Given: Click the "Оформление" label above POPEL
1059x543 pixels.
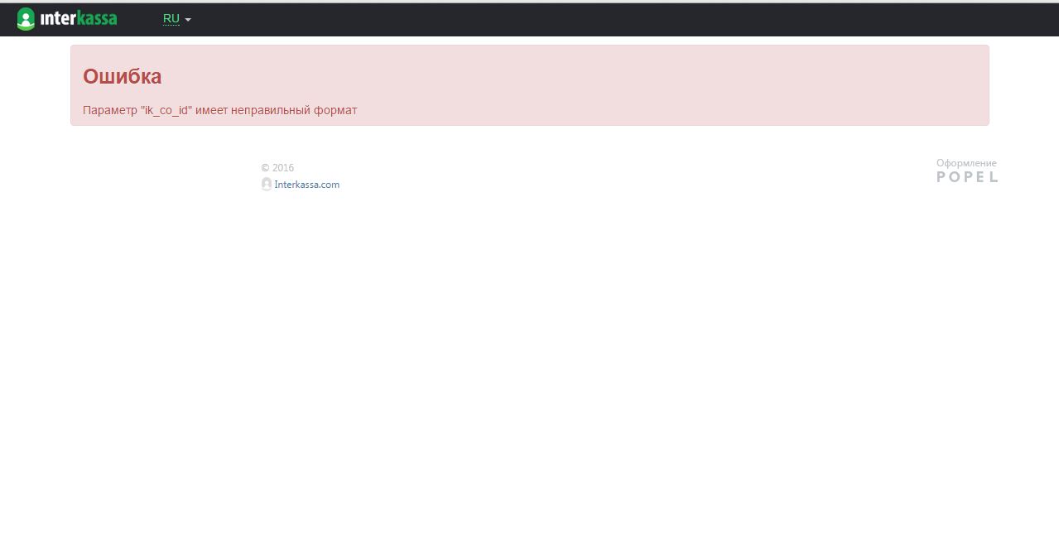Looking at the screenshot, I should click(966, 163).
